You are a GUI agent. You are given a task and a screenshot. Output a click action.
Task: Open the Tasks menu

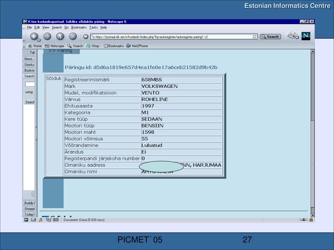(x=94, y=27)
